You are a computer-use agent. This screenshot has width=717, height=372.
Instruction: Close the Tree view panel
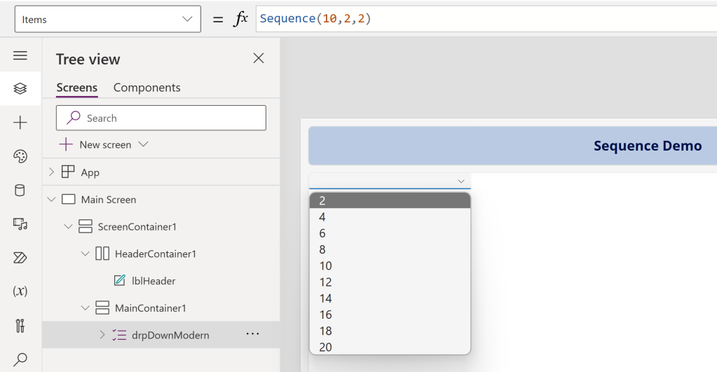(259, 58)
